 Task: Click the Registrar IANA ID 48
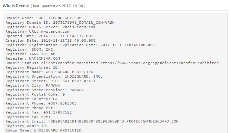(30, 54)
